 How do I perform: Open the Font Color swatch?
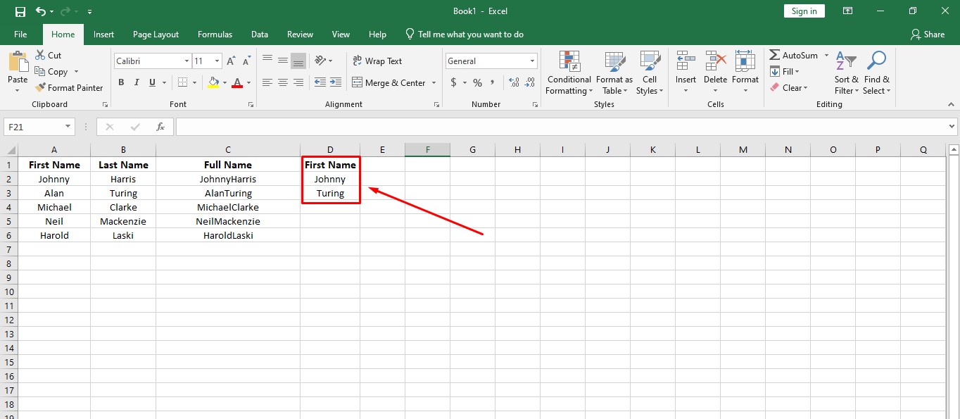(239, 82)
